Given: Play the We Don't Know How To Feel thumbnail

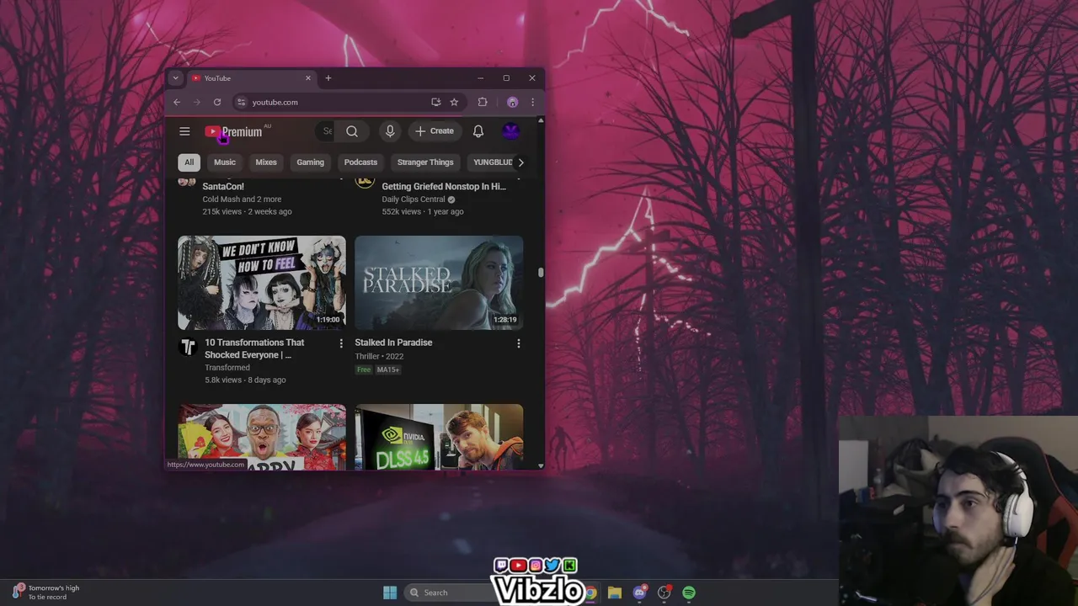Looking at the screenshot, I should [262, 283].
